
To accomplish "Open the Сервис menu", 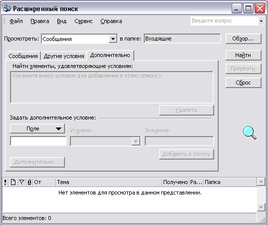I will click(83, 21).
